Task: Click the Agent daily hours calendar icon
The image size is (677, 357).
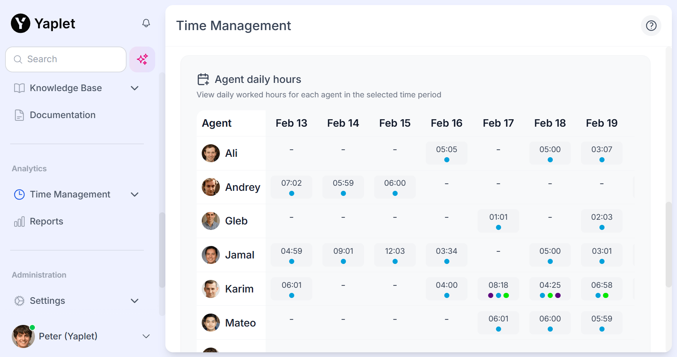Action: (203, 79)
